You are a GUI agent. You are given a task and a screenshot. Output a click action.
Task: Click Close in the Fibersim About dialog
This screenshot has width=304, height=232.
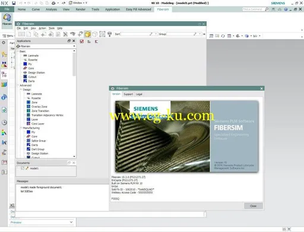click(x=253, y=206)
